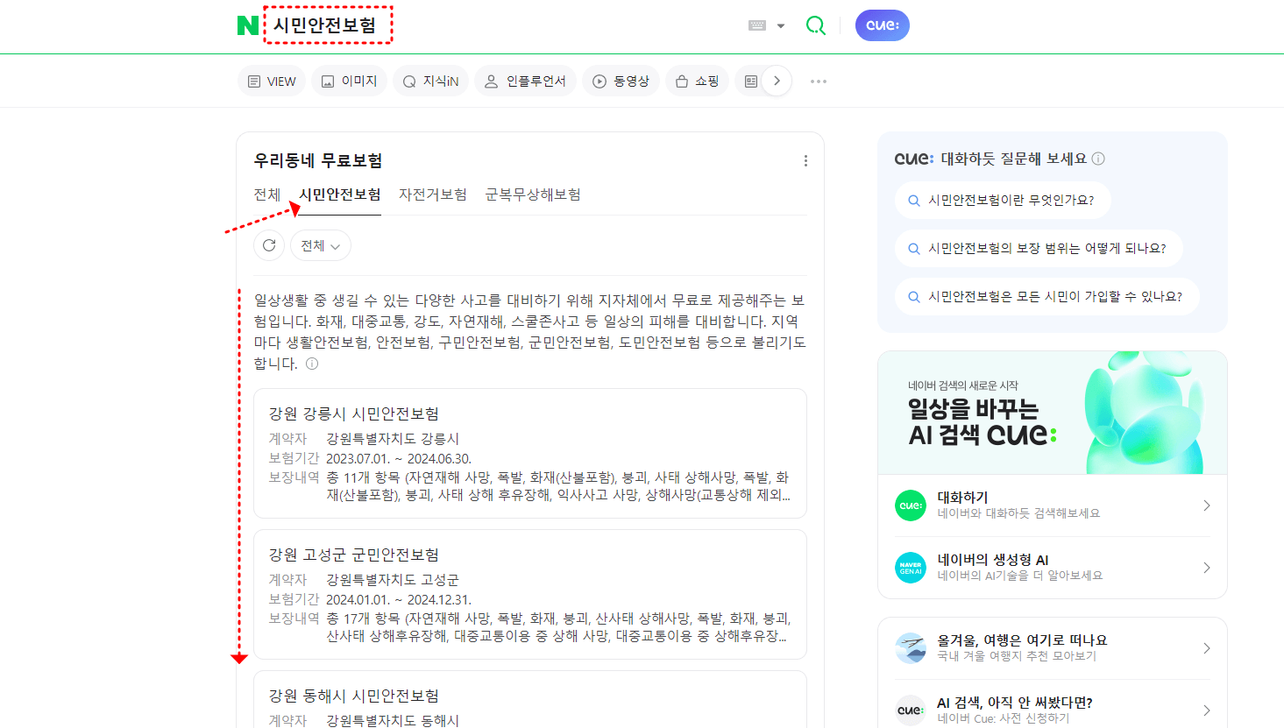1284x728 pixels.
Task: Refresh the 우리동네 무료보험 results list
Action: pos(269,245)
